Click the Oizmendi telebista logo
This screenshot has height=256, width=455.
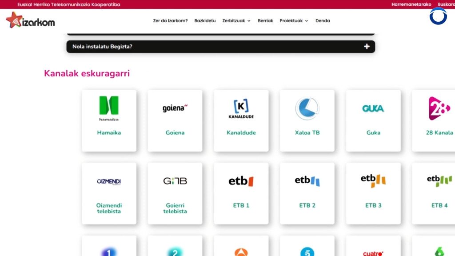pyautogui.click(x=109, y=181)
